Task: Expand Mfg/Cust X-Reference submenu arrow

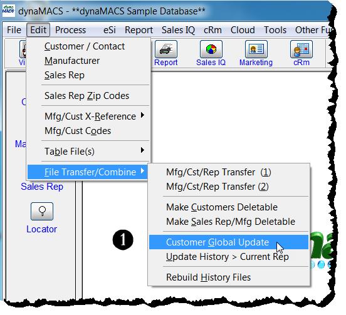Action: coord(142,115)
